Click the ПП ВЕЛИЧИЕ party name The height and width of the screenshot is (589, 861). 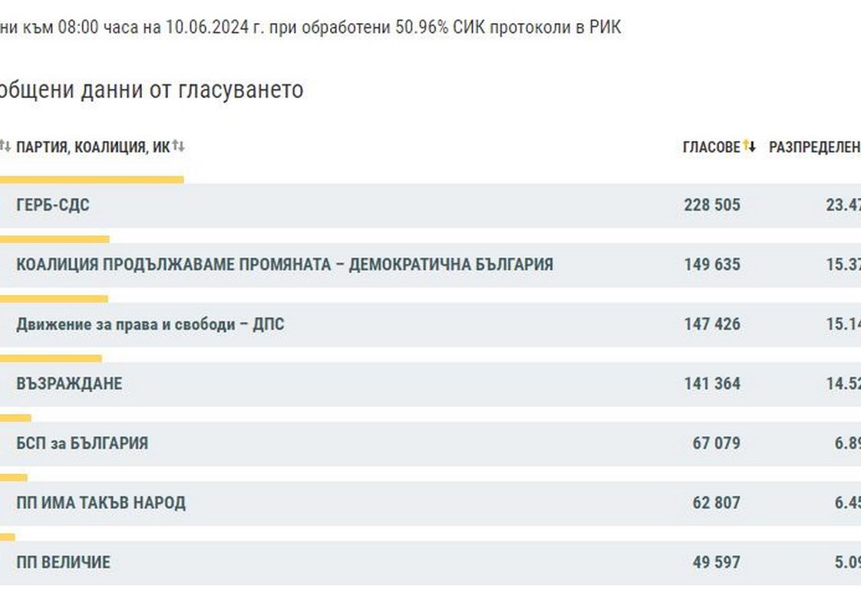63,562
